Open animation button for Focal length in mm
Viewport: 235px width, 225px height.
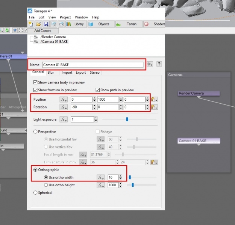point(83,155)
